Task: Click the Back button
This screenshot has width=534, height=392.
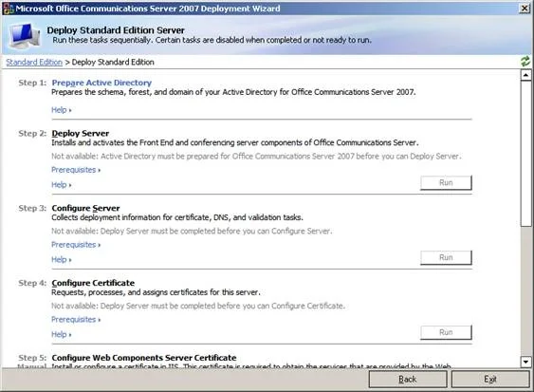Action: [408, 380]
